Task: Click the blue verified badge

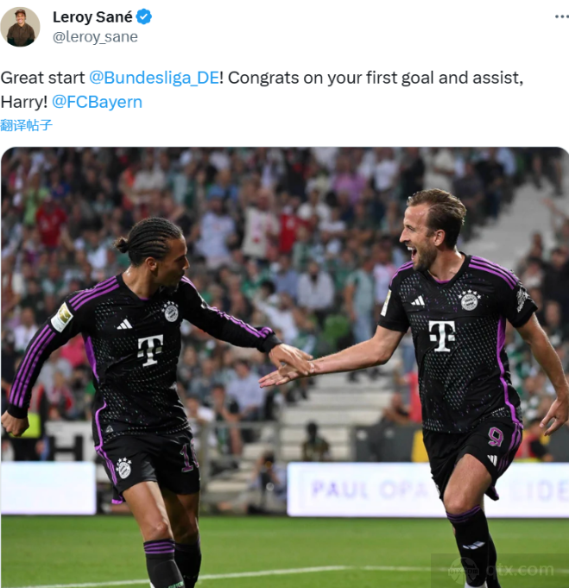Action: tap(143, 17)
